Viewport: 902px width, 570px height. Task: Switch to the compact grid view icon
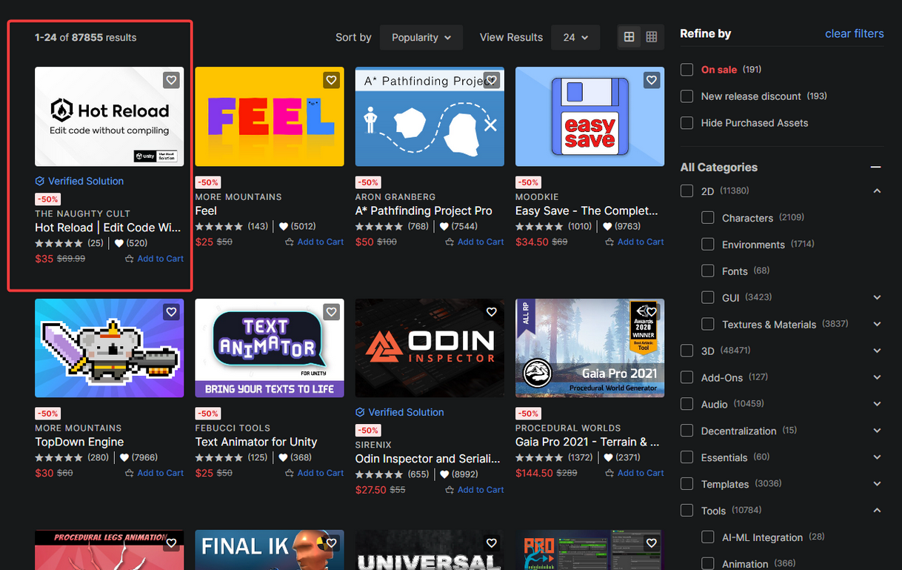tap(629, 37)
